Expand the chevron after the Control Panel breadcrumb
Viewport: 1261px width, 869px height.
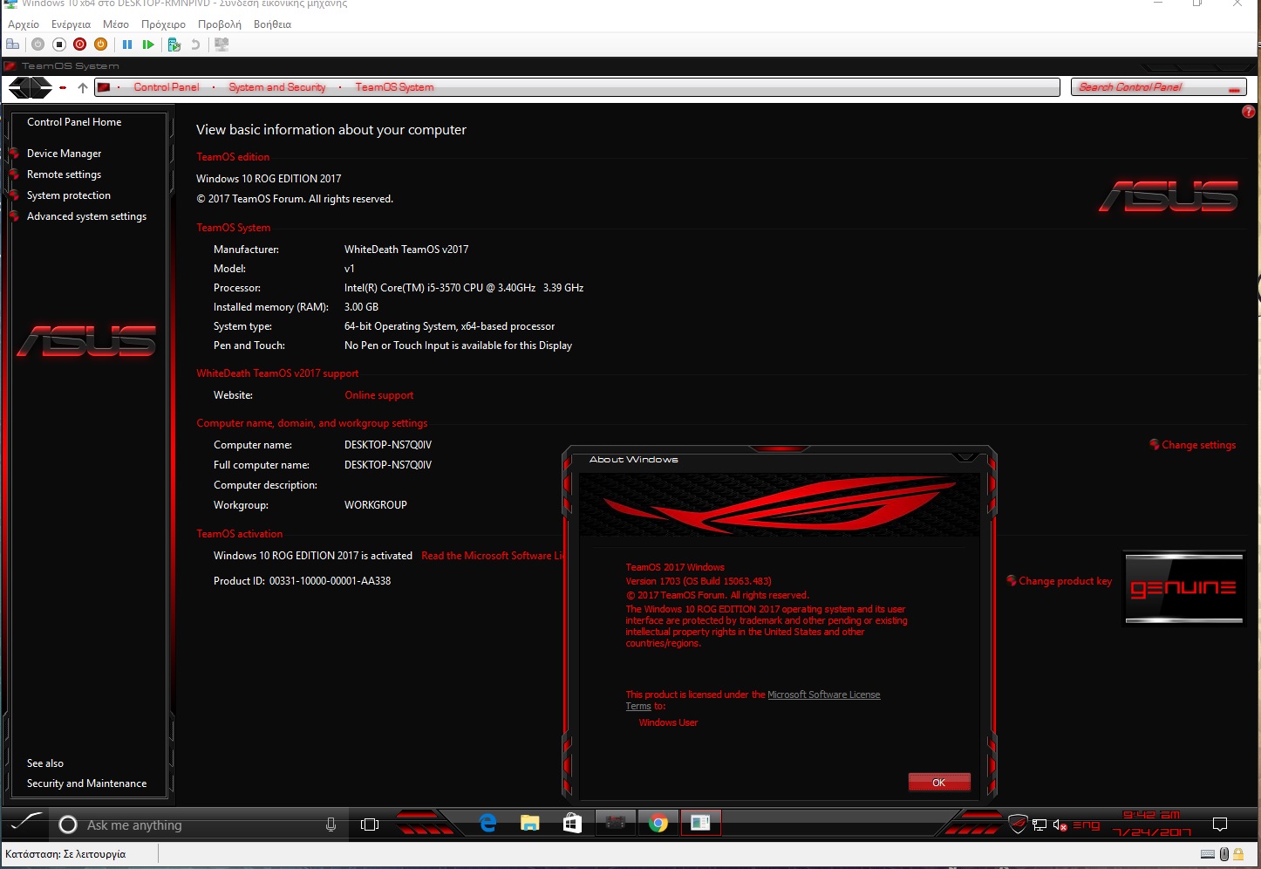[214, 87]
